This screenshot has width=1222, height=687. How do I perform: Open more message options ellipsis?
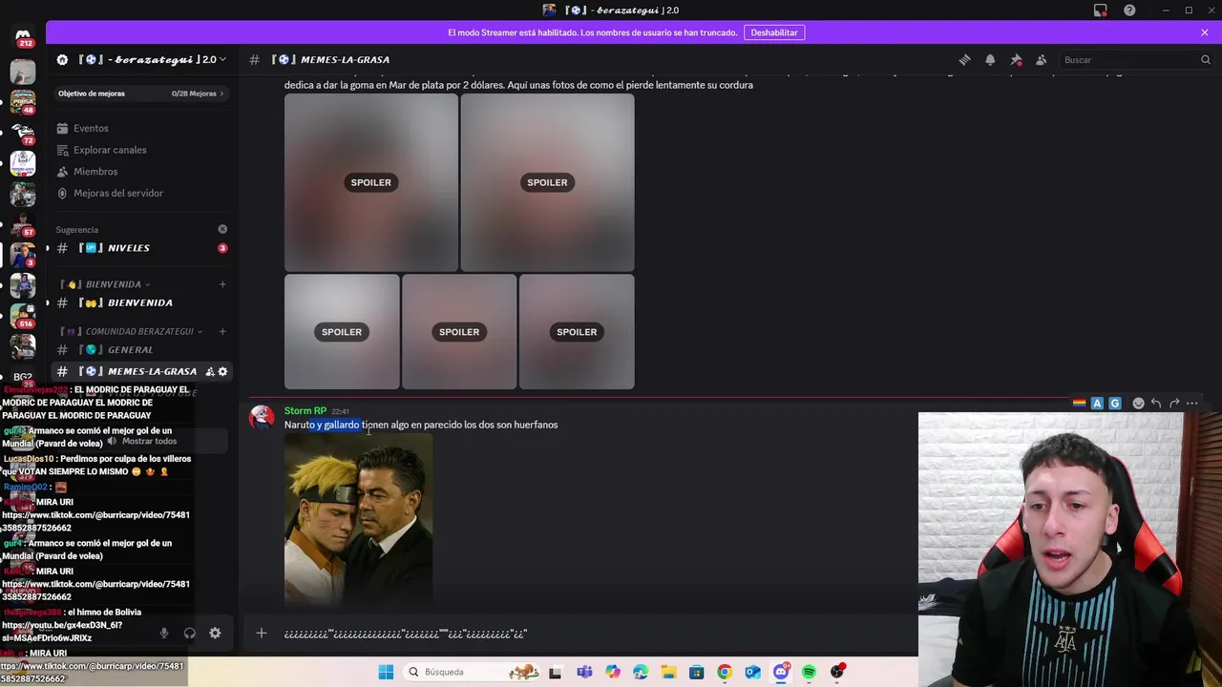pyautogui.click(x=1191, y=404)
